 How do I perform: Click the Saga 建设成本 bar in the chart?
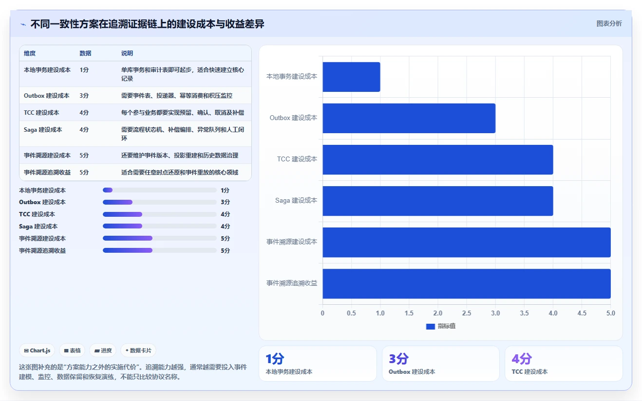(x=437, y=201)
